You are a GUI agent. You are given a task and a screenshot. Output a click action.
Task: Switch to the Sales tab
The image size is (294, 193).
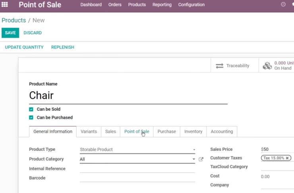(110, 131)
